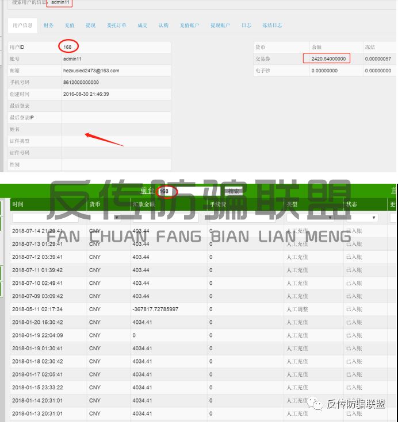Select the 提现 tab
This screenshot has width=398, height=422.
[91, 25]
